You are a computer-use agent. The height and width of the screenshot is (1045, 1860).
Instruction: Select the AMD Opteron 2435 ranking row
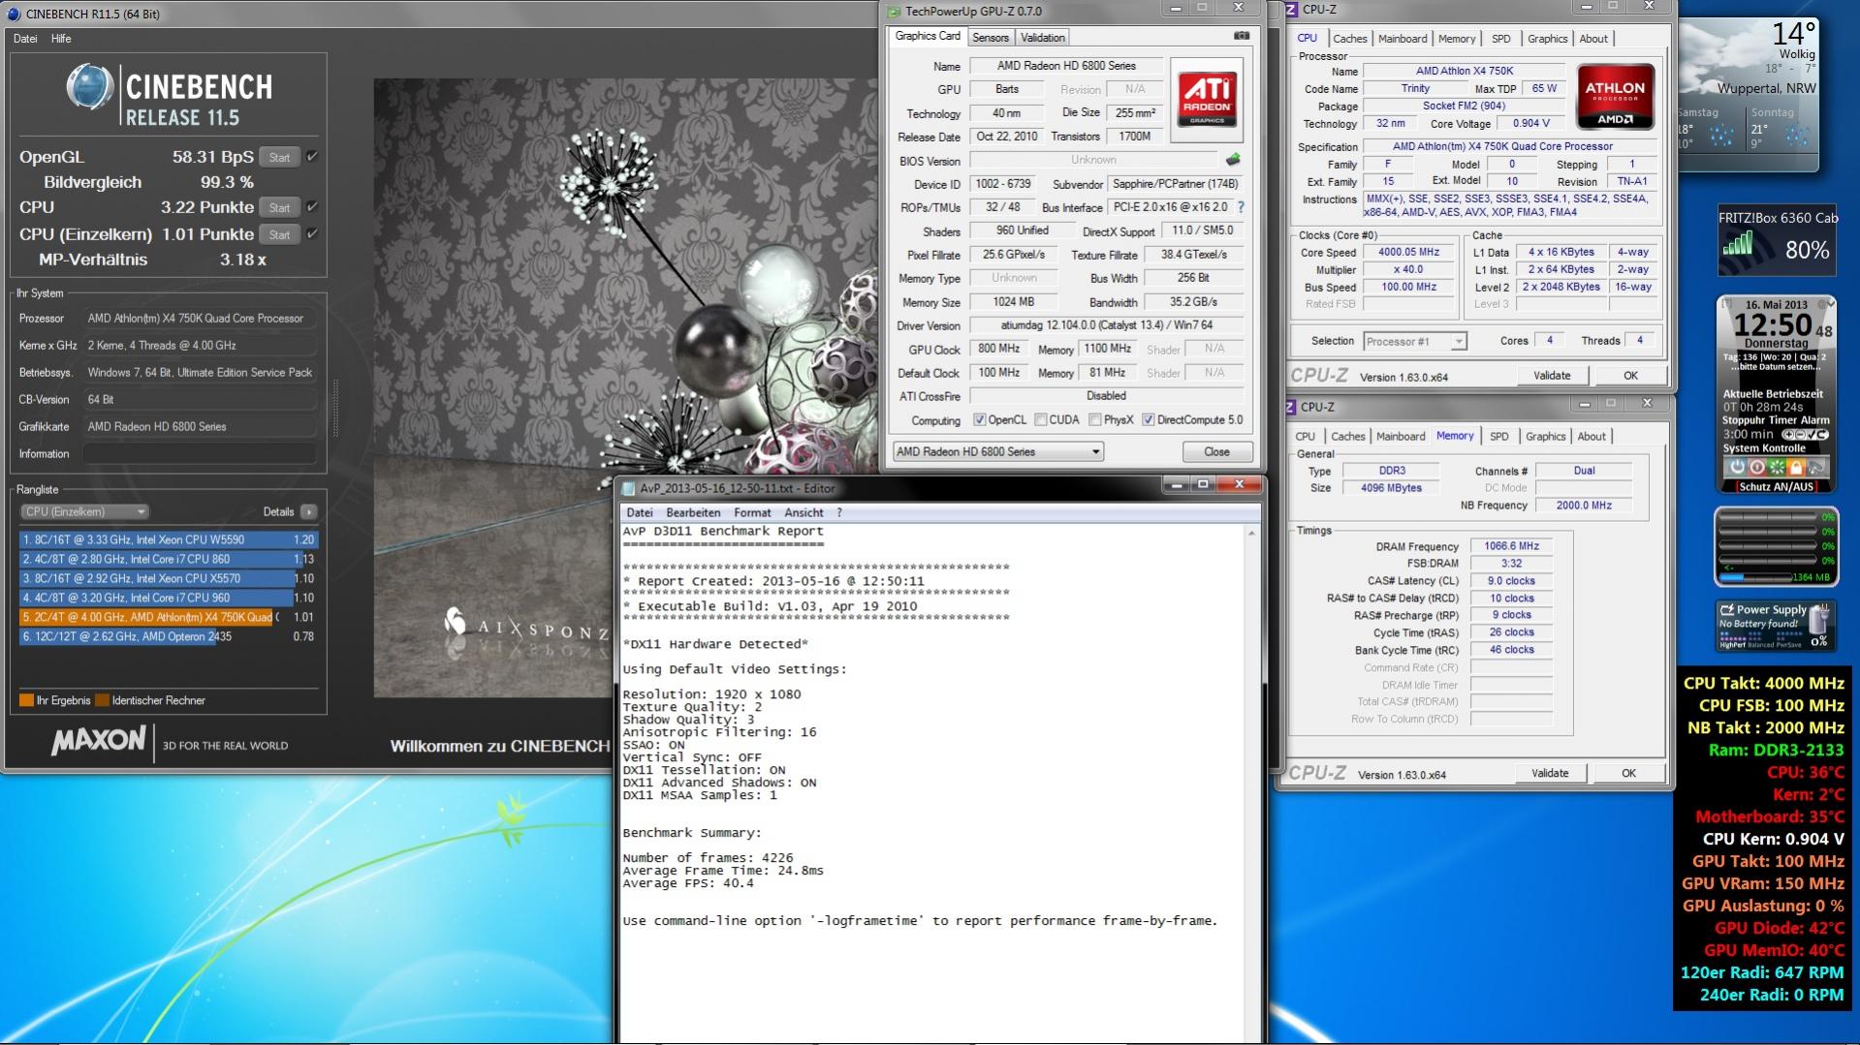pos(169,636)
